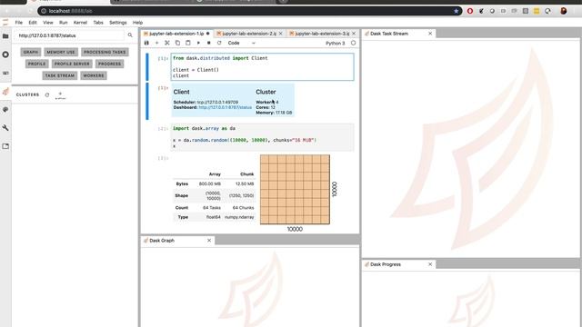Click the PROFILE dashboard button

pyautogui.click(x=36, y=64)
